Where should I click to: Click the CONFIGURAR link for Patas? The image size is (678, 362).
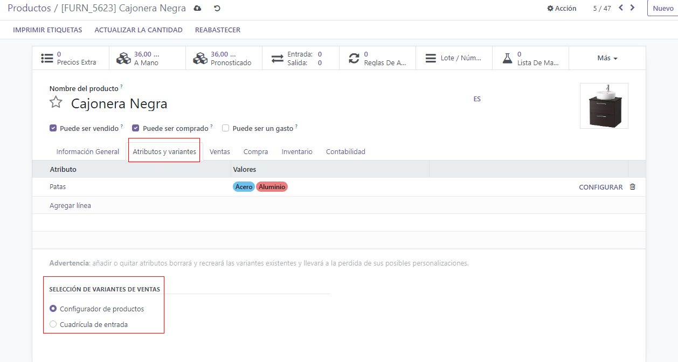[600, 187]
